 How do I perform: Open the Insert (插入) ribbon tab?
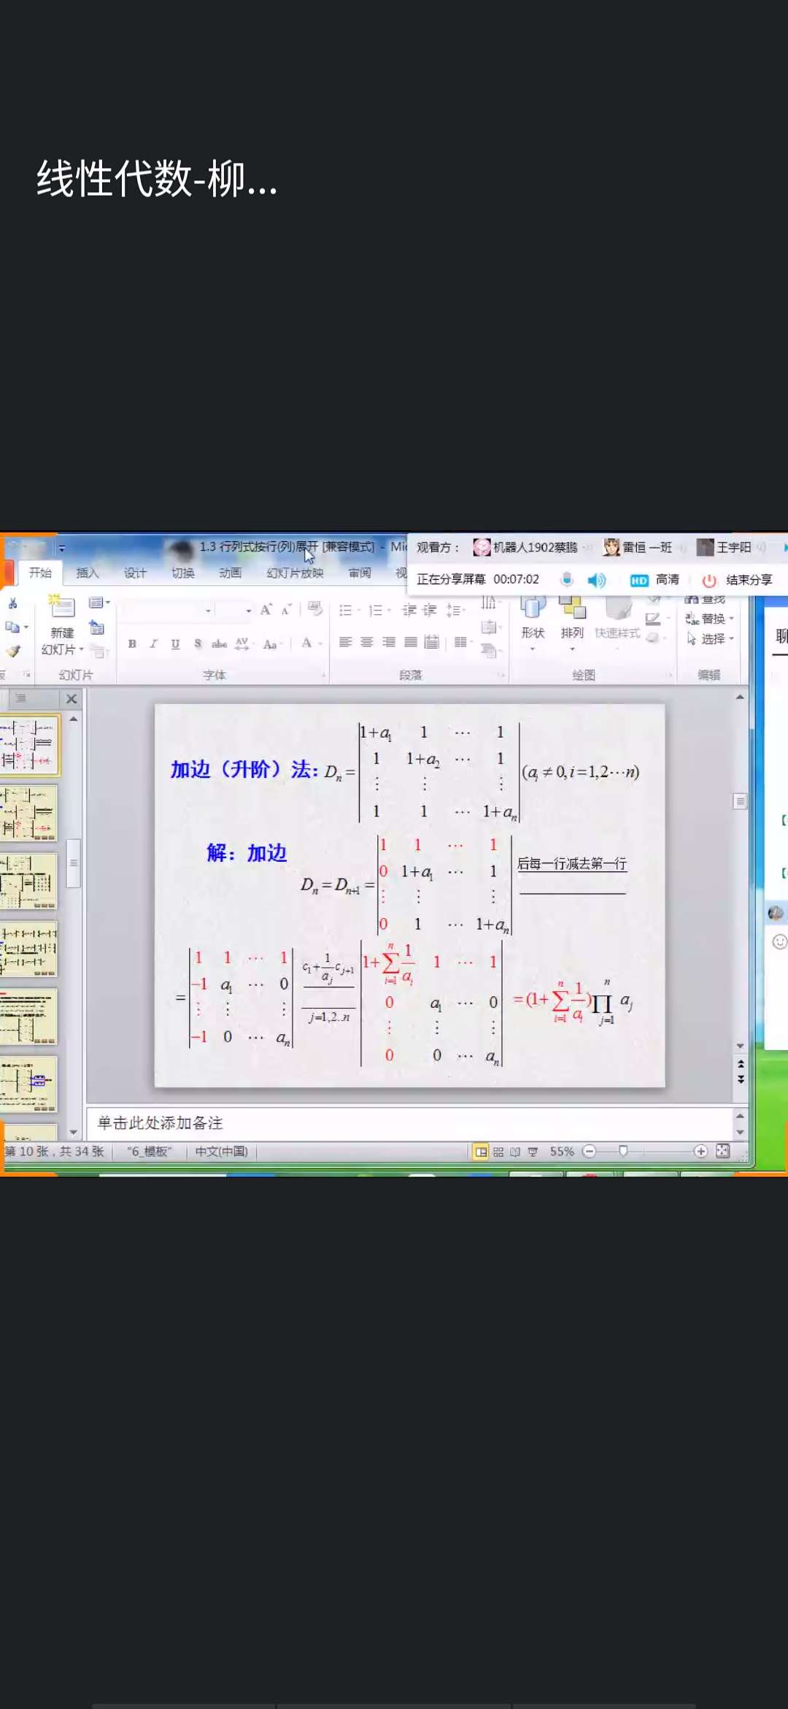88,573
